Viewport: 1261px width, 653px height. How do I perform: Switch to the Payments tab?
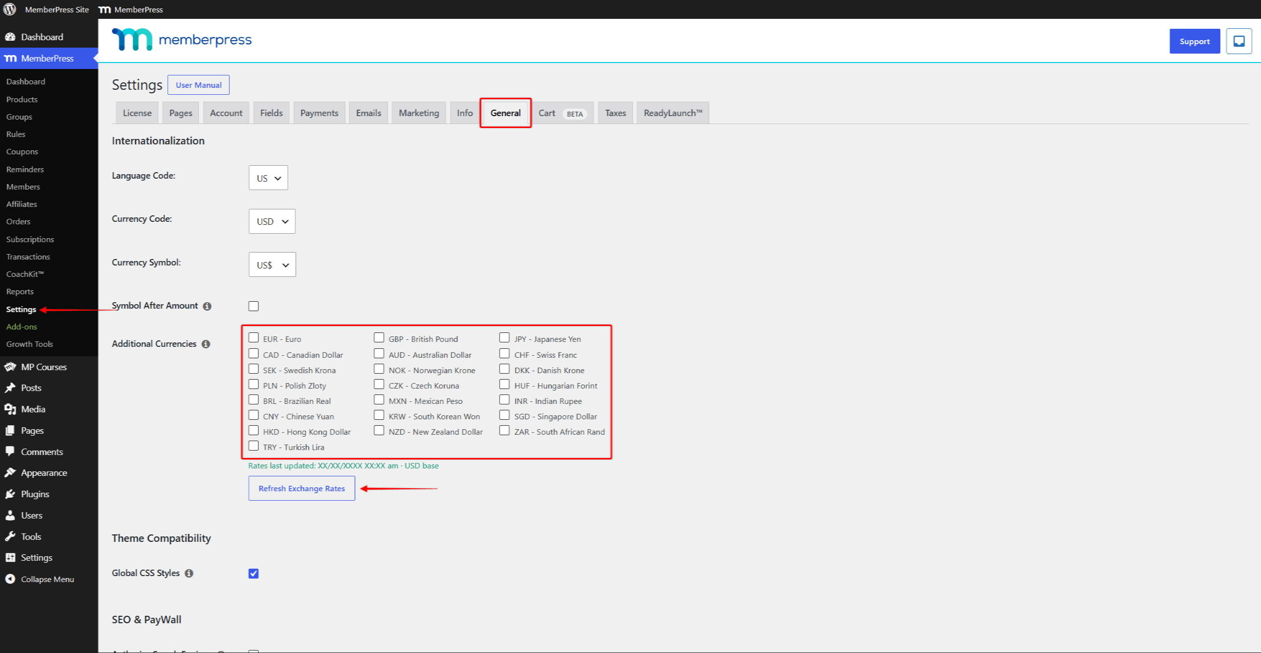319,113
